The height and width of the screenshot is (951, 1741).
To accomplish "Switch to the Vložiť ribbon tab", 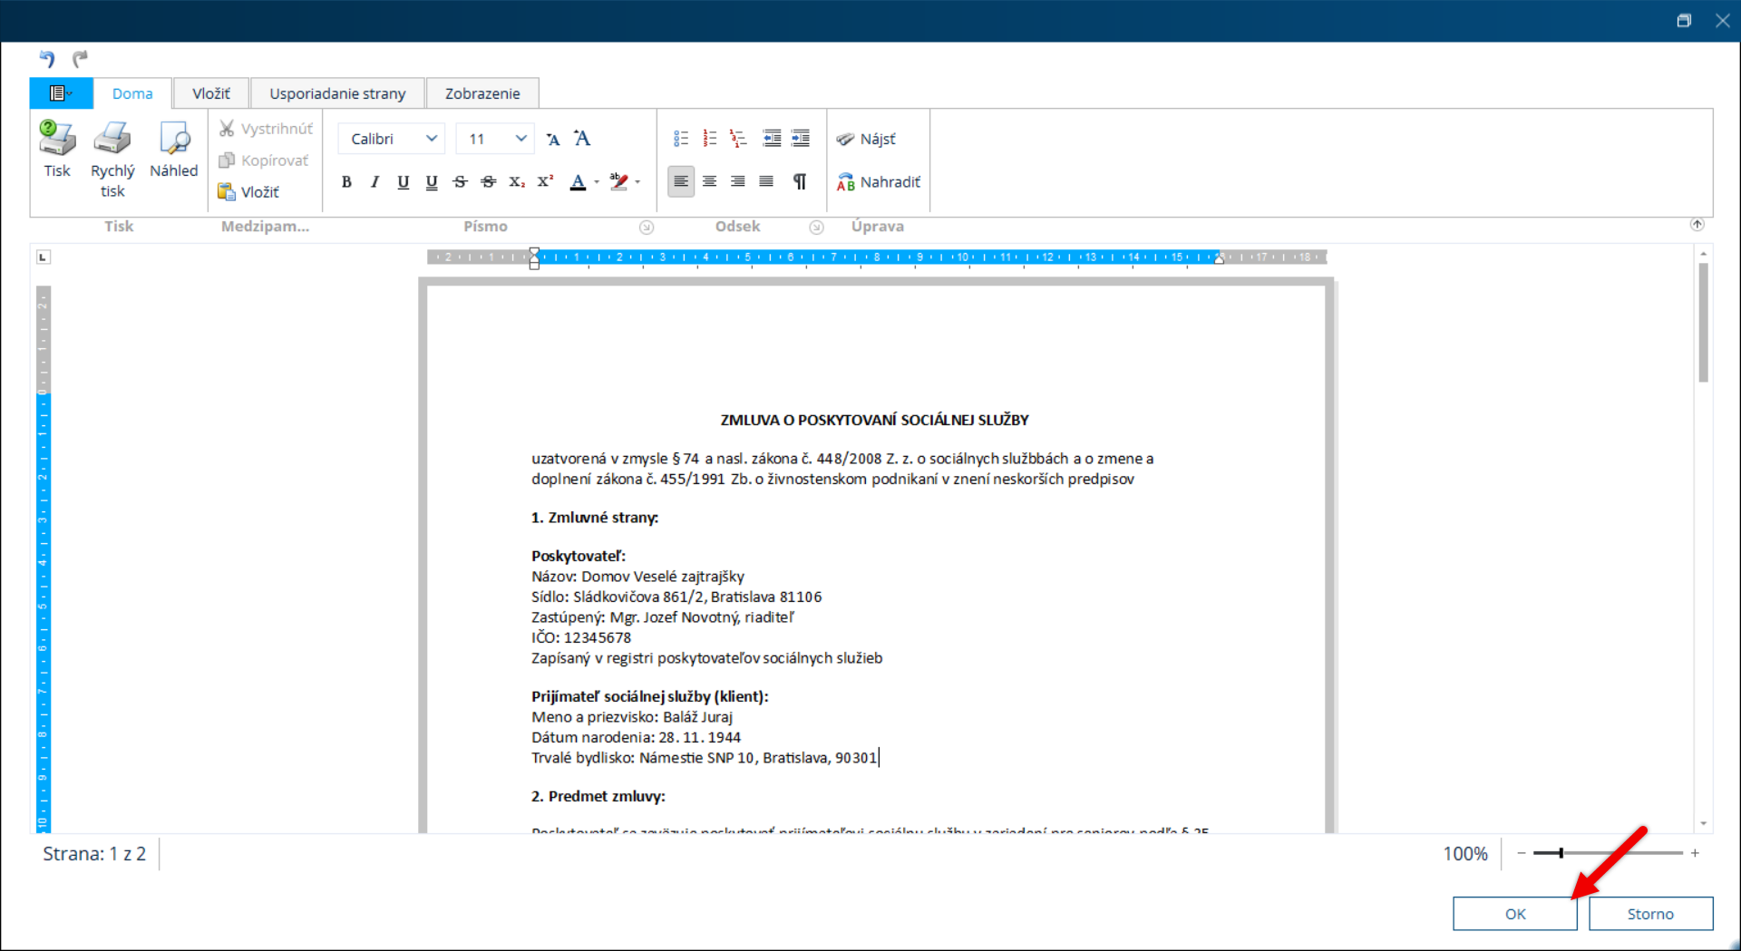I will click(x=210, y=93).
